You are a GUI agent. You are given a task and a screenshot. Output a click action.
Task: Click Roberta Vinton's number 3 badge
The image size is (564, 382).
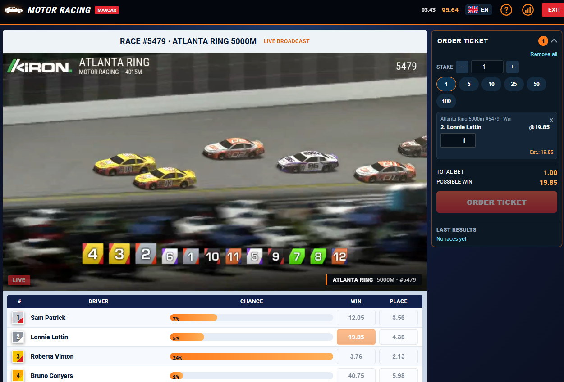click(x=18, y=356)
